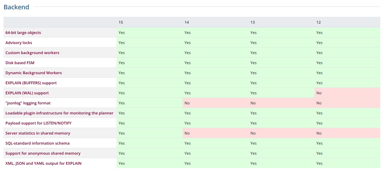This screenshot has width=384, height=171.
Task: Click the "jsonlog" logging format link
Action: (x=28, y=103)
